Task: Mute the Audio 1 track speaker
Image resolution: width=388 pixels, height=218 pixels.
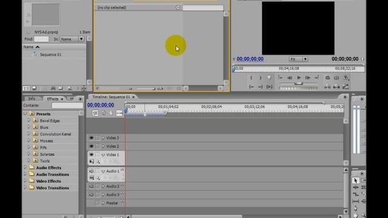Action: coord(92,171)
